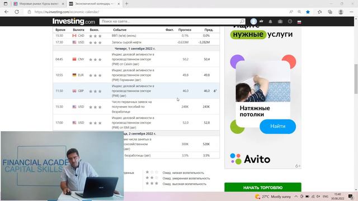Create alert bell on GBP PMI row
Image resolution: width=358 pixels, height=201 pixels.
tap(215, 91)
